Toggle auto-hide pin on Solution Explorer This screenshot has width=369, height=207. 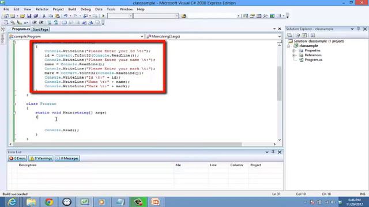(x=359, y=29)
